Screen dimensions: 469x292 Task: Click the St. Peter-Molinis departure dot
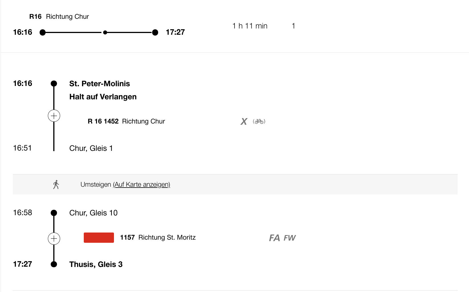54,84
